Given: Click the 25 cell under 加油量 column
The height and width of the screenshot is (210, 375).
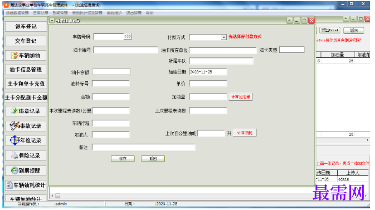Looking at the screenshot, I should [x=338, y=61].
